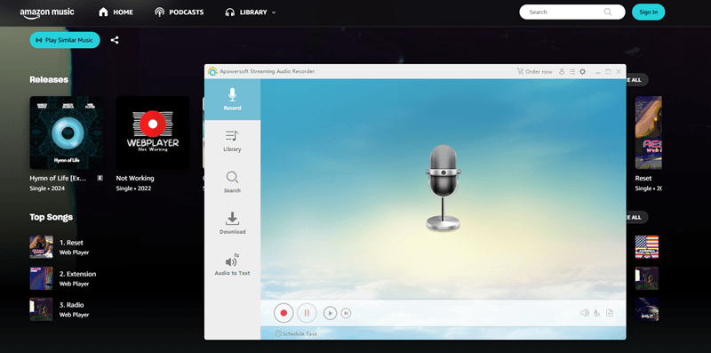Open the Audio to Text tab
711x353 pixels.
coord(232,264)
